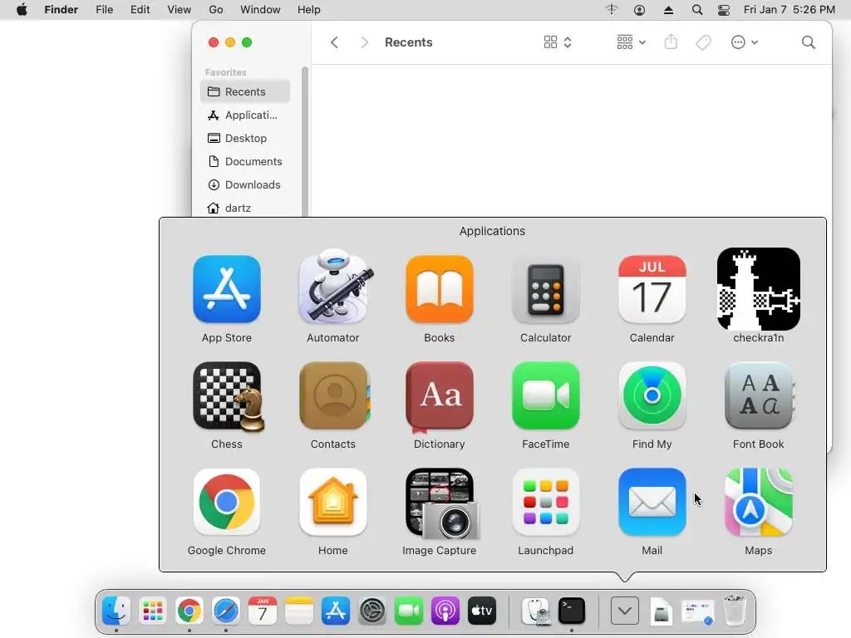Open Notes in the Dock
The height and width of the screenshot is (638, 851).
[x=299, y=611]
